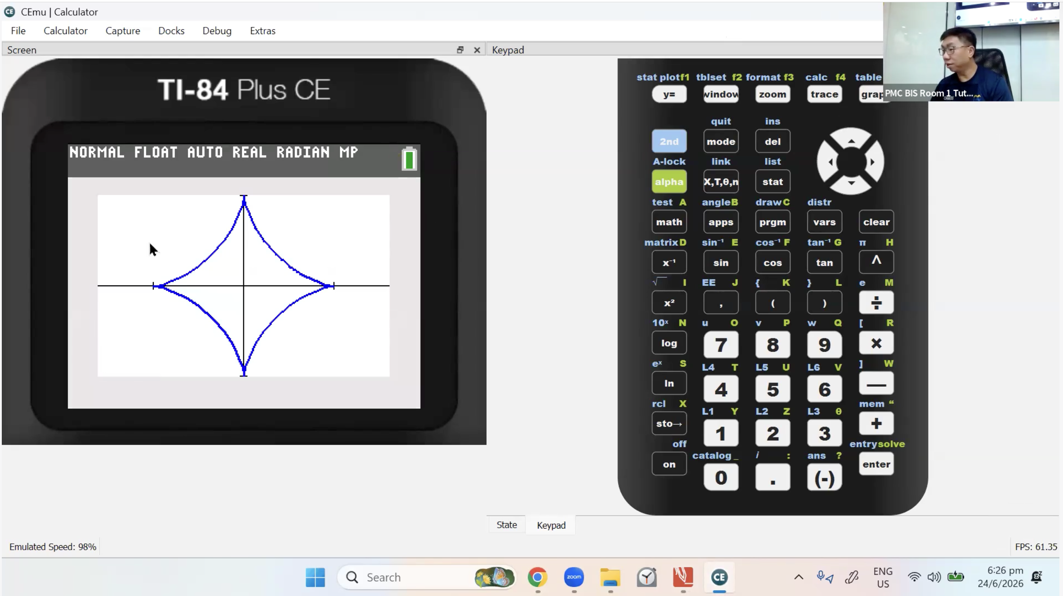Toggle the green alpha key
1063x596 pixels.
tap(669, 182)
